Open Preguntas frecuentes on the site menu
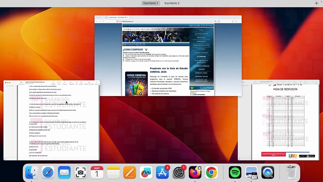 point(201,45)
